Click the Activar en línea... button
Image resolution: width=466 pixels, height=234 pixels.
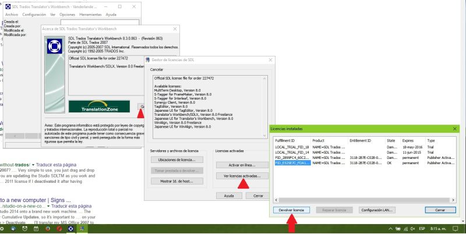(x=242, y=165)
